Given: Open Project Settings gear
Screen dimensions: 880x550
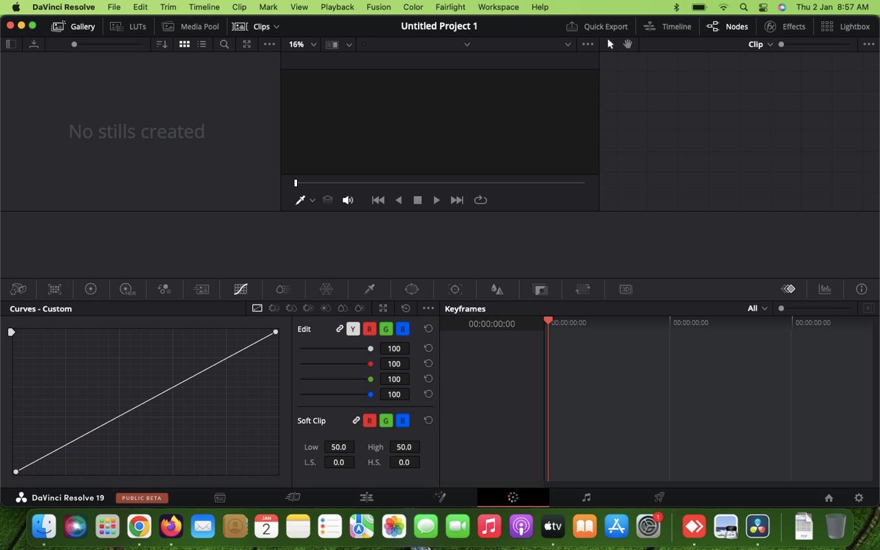Looking at the screenshot, I should 859,498.
